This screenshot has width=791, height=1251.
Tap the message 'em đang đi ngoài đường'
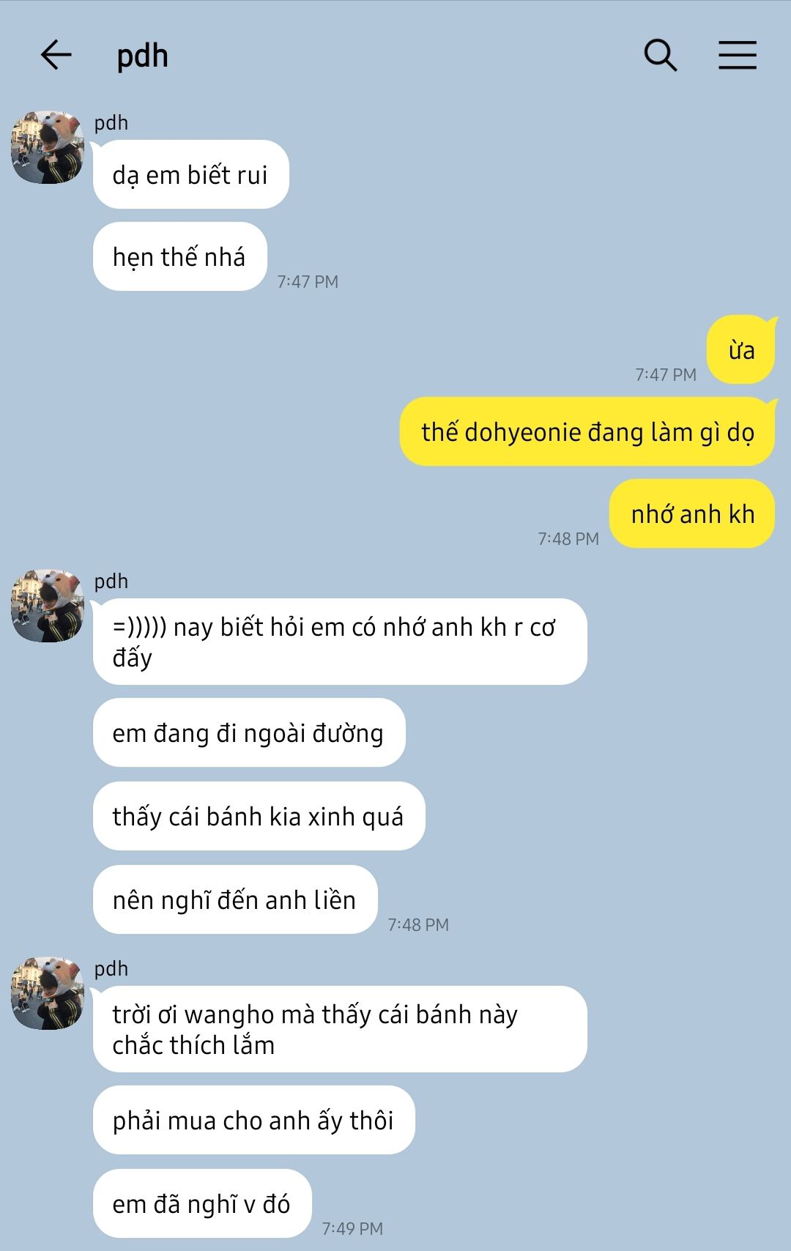tap(249, 732)
